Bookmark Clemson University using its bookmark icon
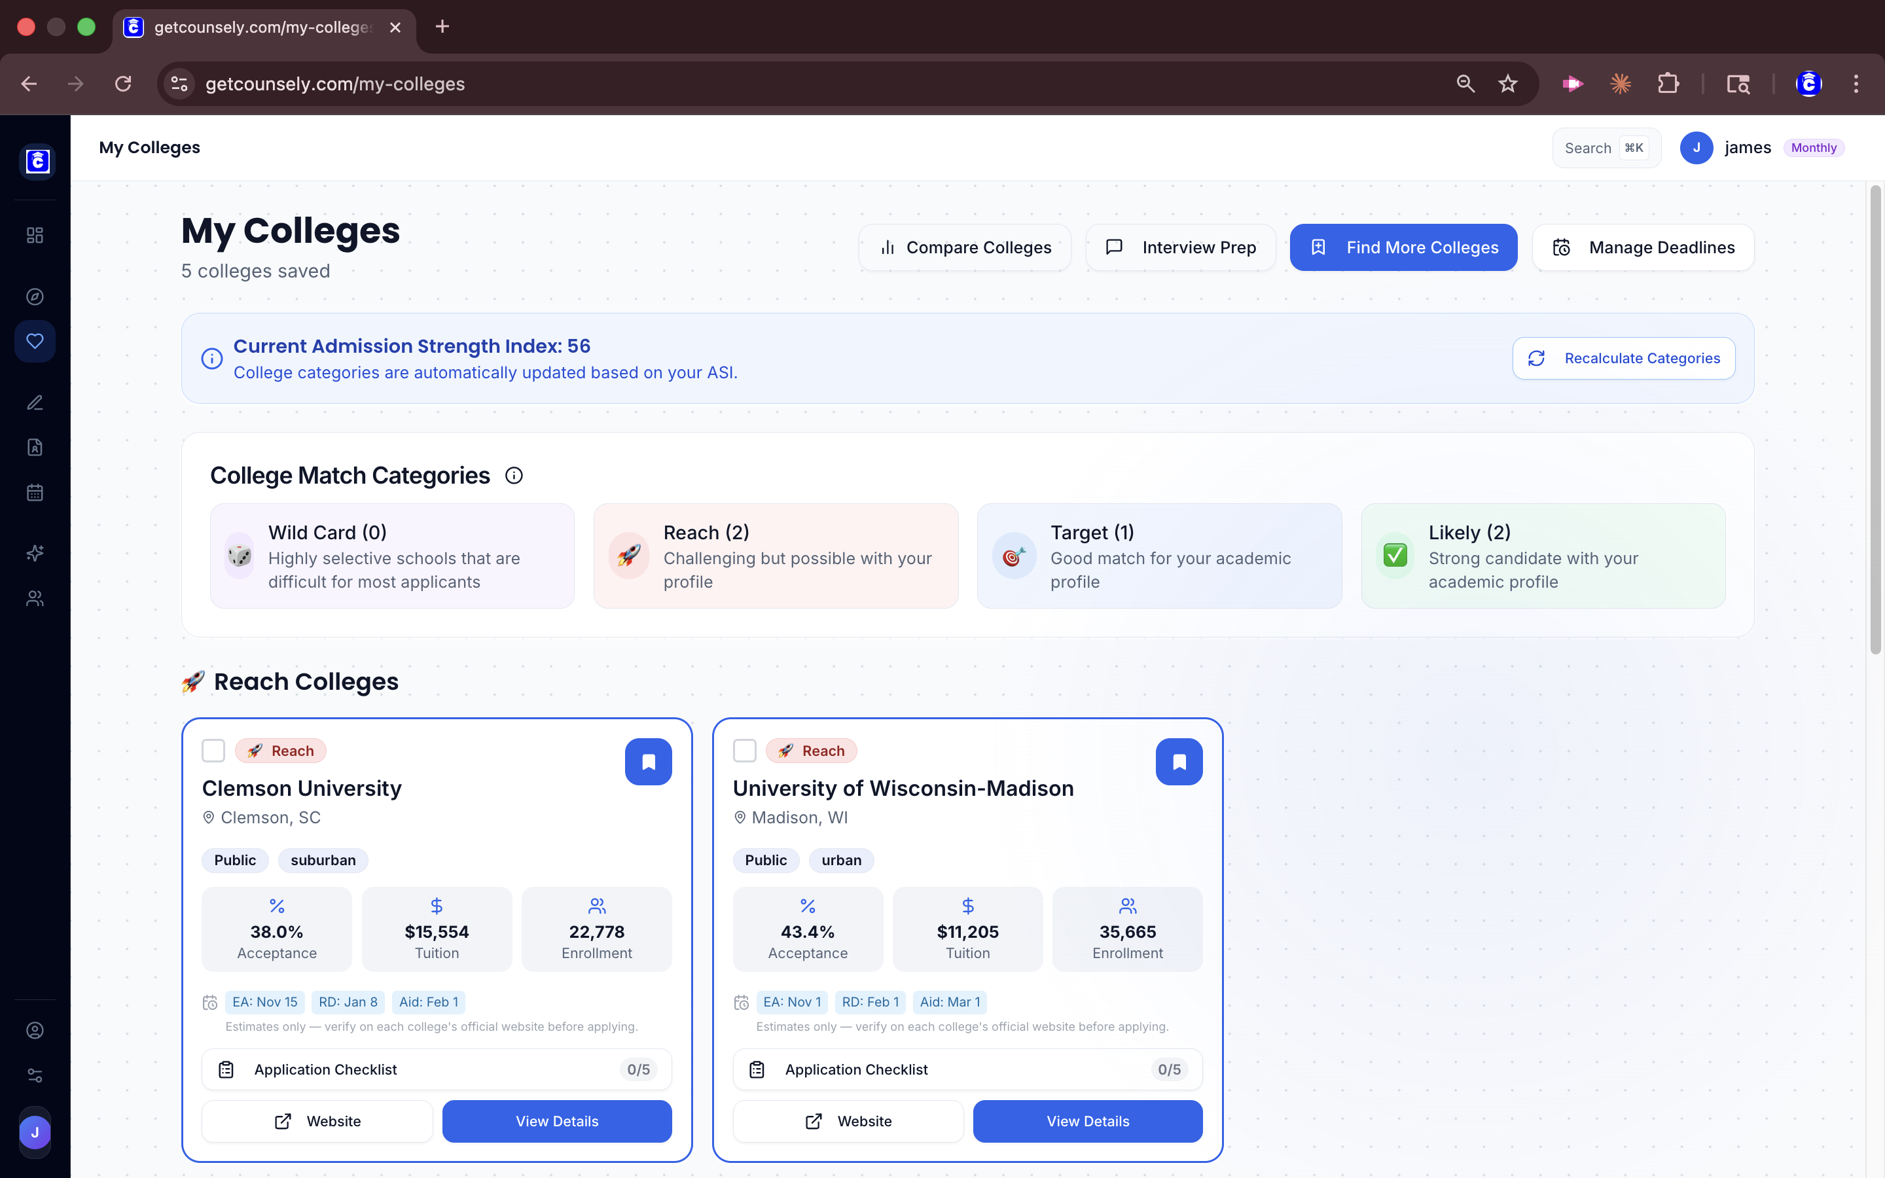Viewport: 1885px width, 1178px height. pyautogui.click(x=648, y=761)
